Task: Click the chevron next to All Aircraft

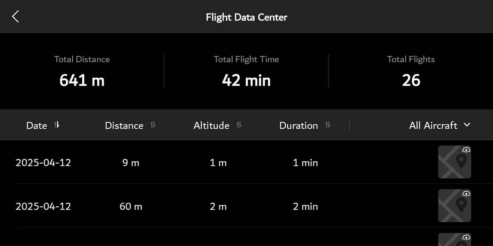Action: click(x=467, y=125)
